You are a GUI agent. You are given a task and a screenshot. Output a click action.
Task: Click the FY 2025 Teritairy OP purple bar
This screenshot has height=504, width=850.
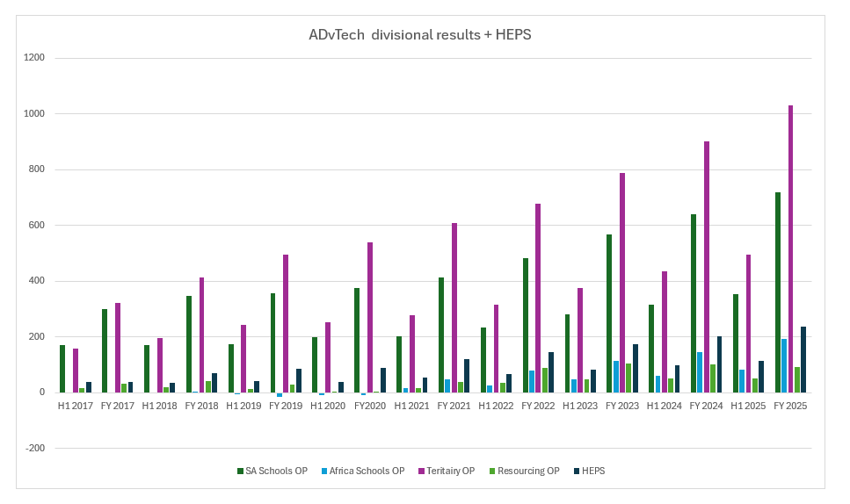pyautogui.click(x=791, y=249)
